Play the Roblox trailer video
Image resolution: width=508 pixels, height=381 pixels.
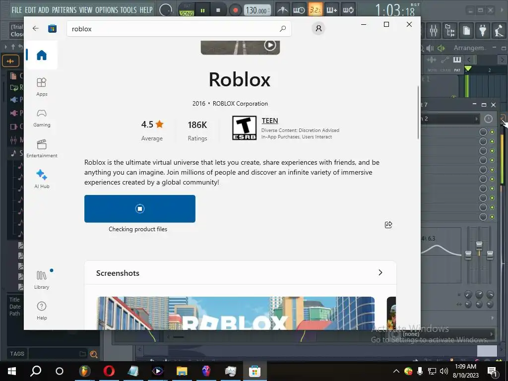tap(270, 45)
